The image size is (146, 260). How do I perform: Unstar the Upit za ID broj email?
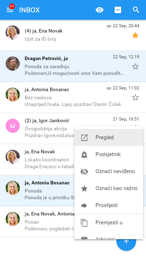[x=135, y=35]
